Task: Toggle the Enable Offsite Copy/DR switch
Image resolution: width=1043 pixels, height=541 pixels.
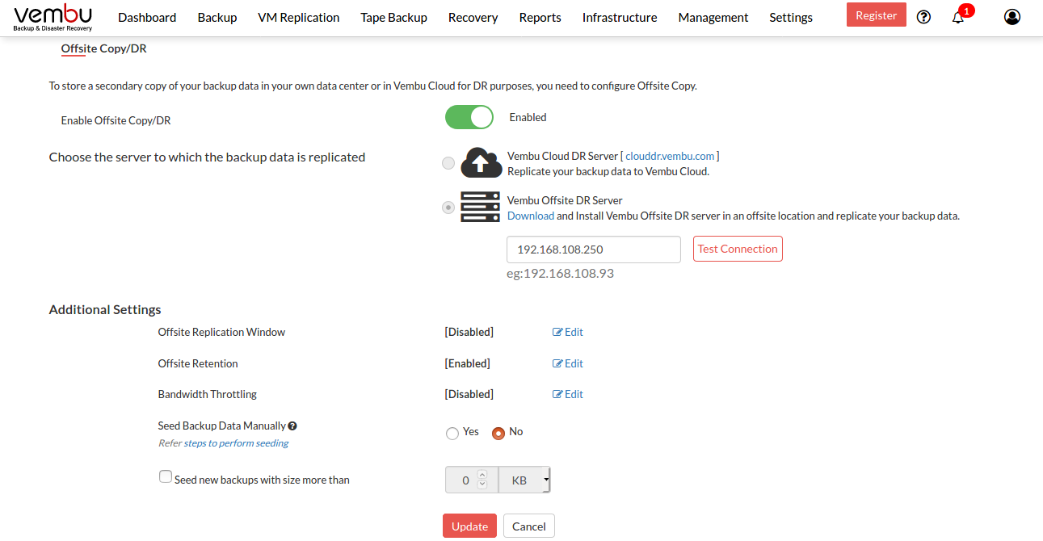Action: click(469, 117)
